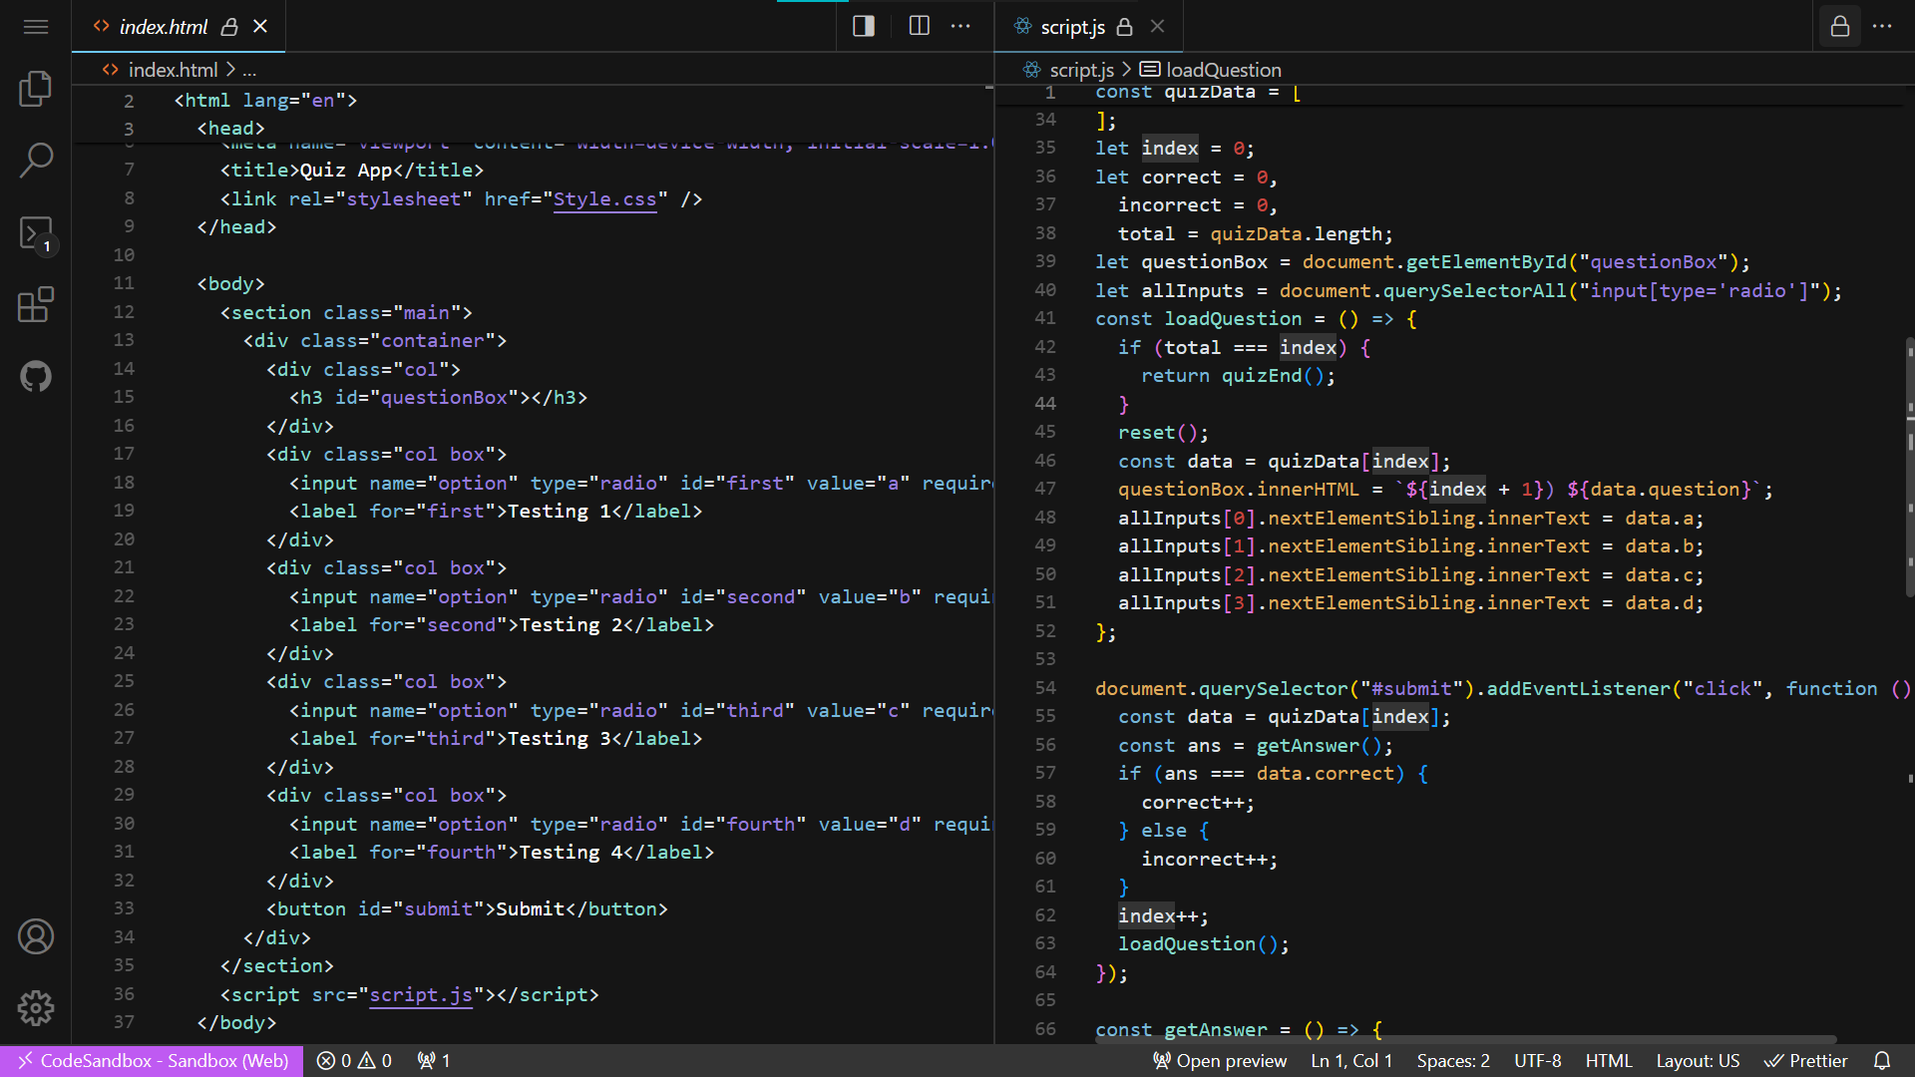Click Open preview in status bar

1220,1061
